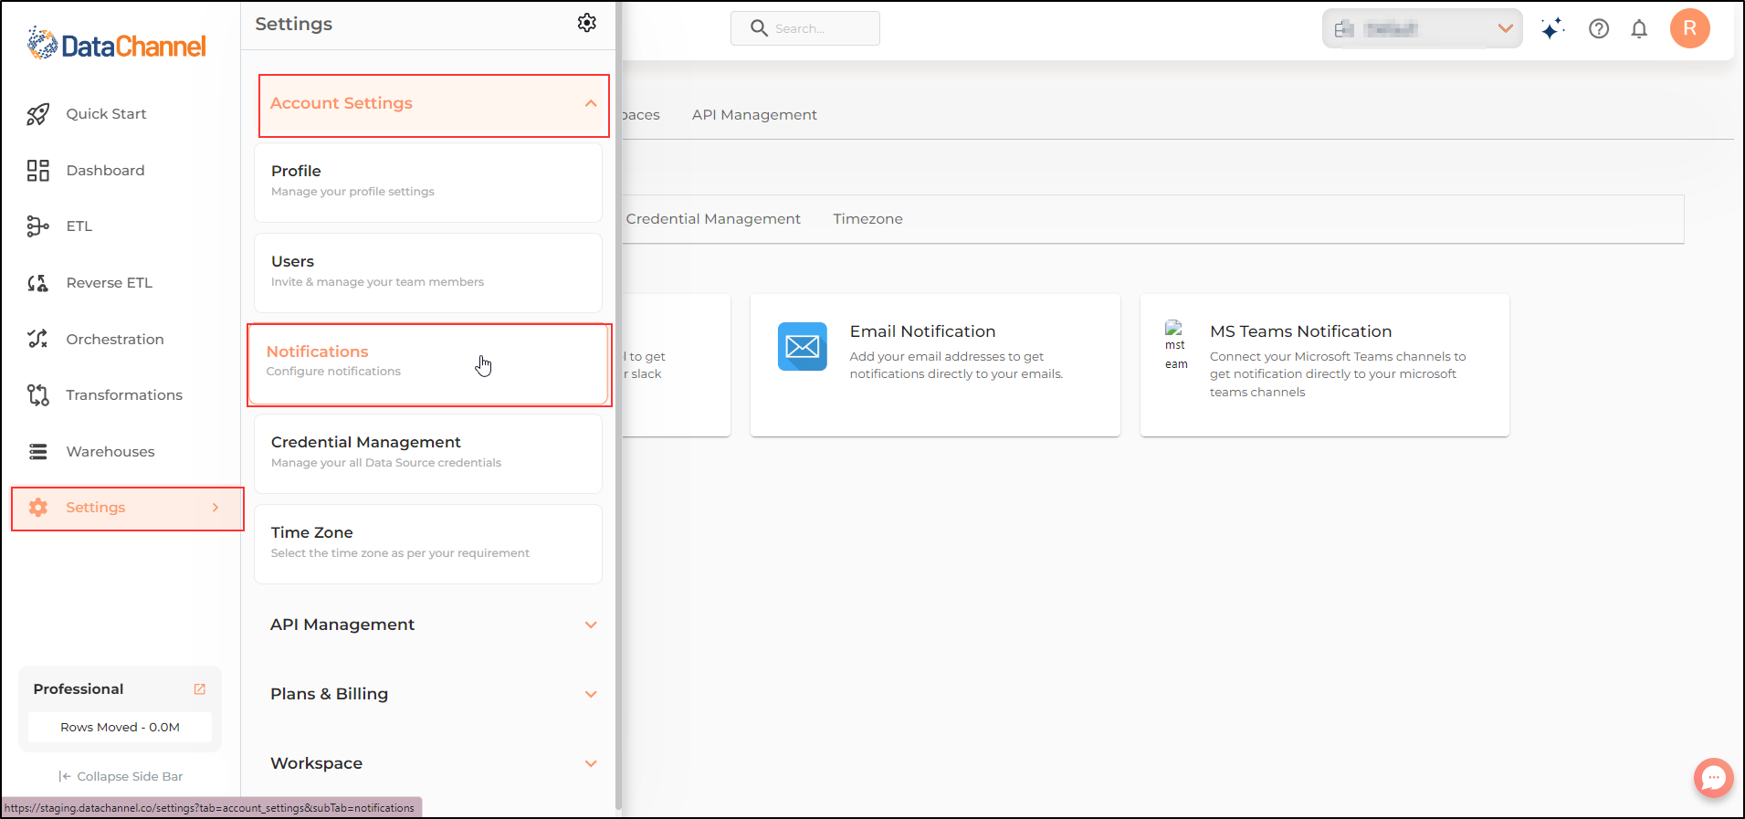This screenshot has height=819, width=1745.
Task: Switch to Credential Management sub-tab
Action: [713, 219]
